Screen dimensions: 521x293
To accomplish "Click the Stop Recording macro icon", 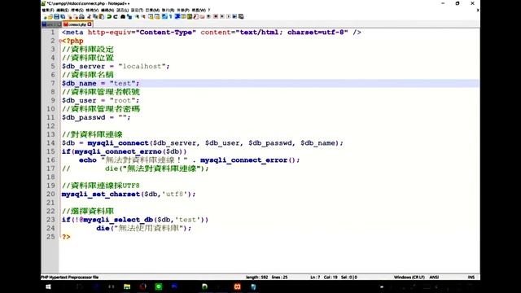I will (x=222, y=16).
